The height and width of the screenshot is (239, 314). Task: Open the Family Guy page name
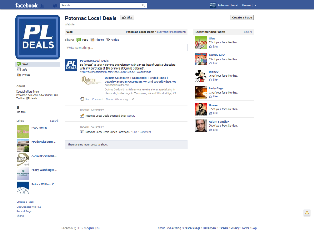pos(217,55)
